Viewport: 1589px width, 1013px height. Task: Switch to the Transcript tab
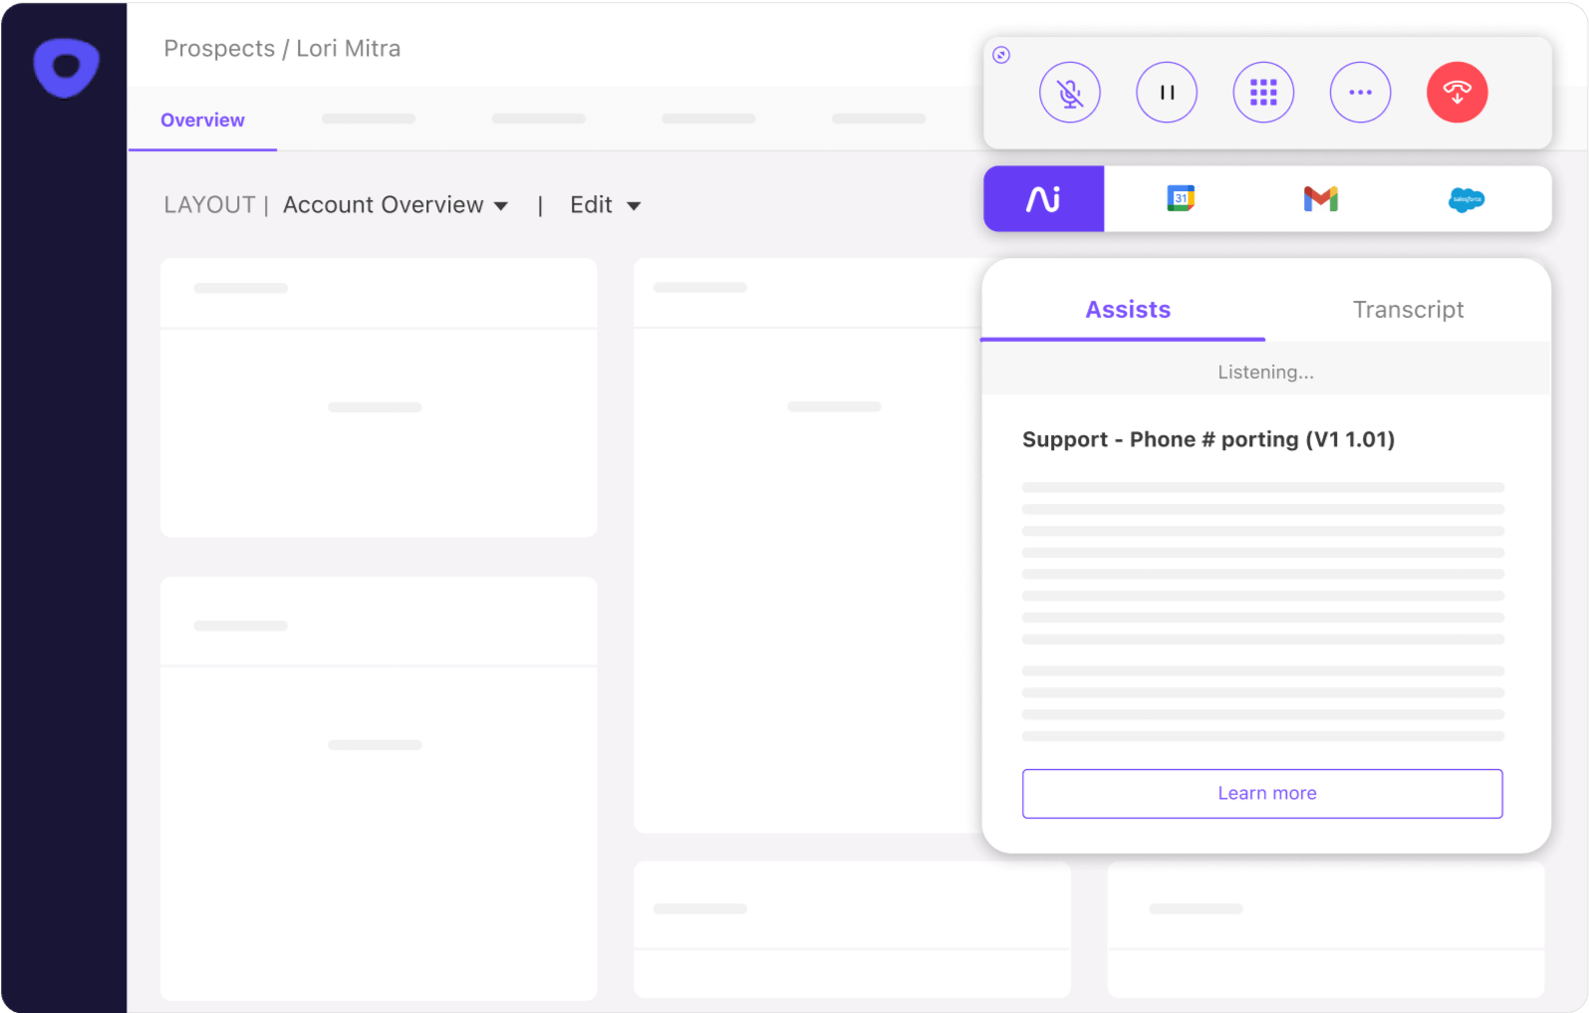point(1408,310)
